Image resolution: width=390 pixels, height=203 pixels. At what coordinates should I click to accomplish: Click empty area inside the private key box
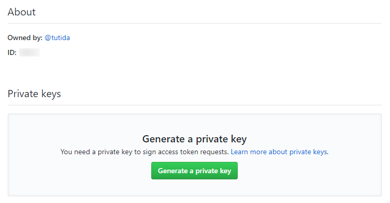pos(75,179)
